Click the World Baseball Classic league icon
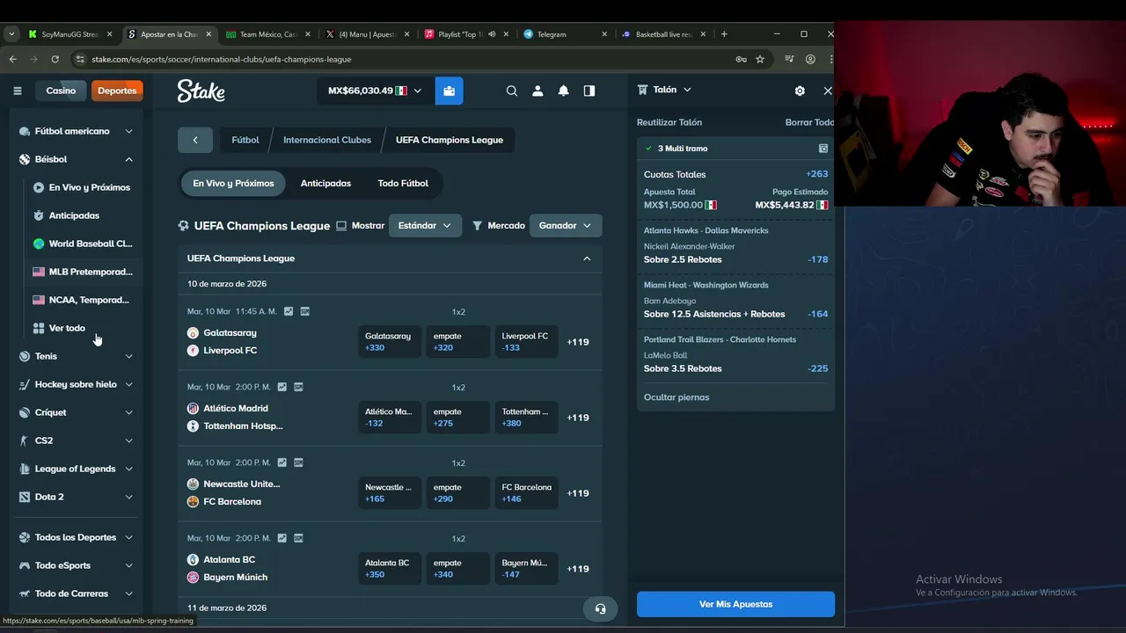 point(39,244)
